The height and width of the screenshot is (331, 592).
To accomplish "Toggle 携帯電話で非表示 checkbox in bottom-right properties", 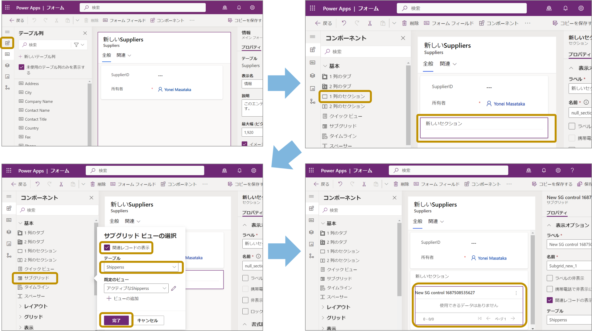I will pyautogui.click(x=550, y=289).
